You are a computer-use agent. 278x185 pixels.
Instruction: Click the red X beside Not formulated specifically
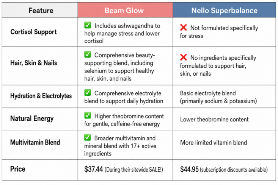point(183,27)
